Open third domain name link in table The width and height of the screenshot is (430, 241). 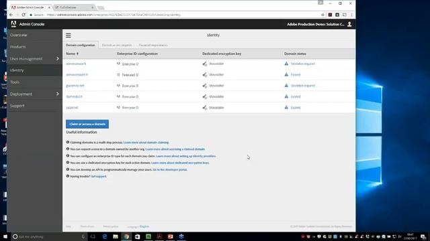pos(75,86)
